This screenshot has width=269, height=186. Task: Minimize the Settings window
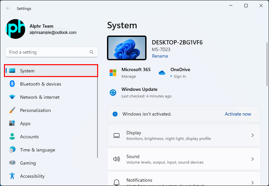click(231, 6)
